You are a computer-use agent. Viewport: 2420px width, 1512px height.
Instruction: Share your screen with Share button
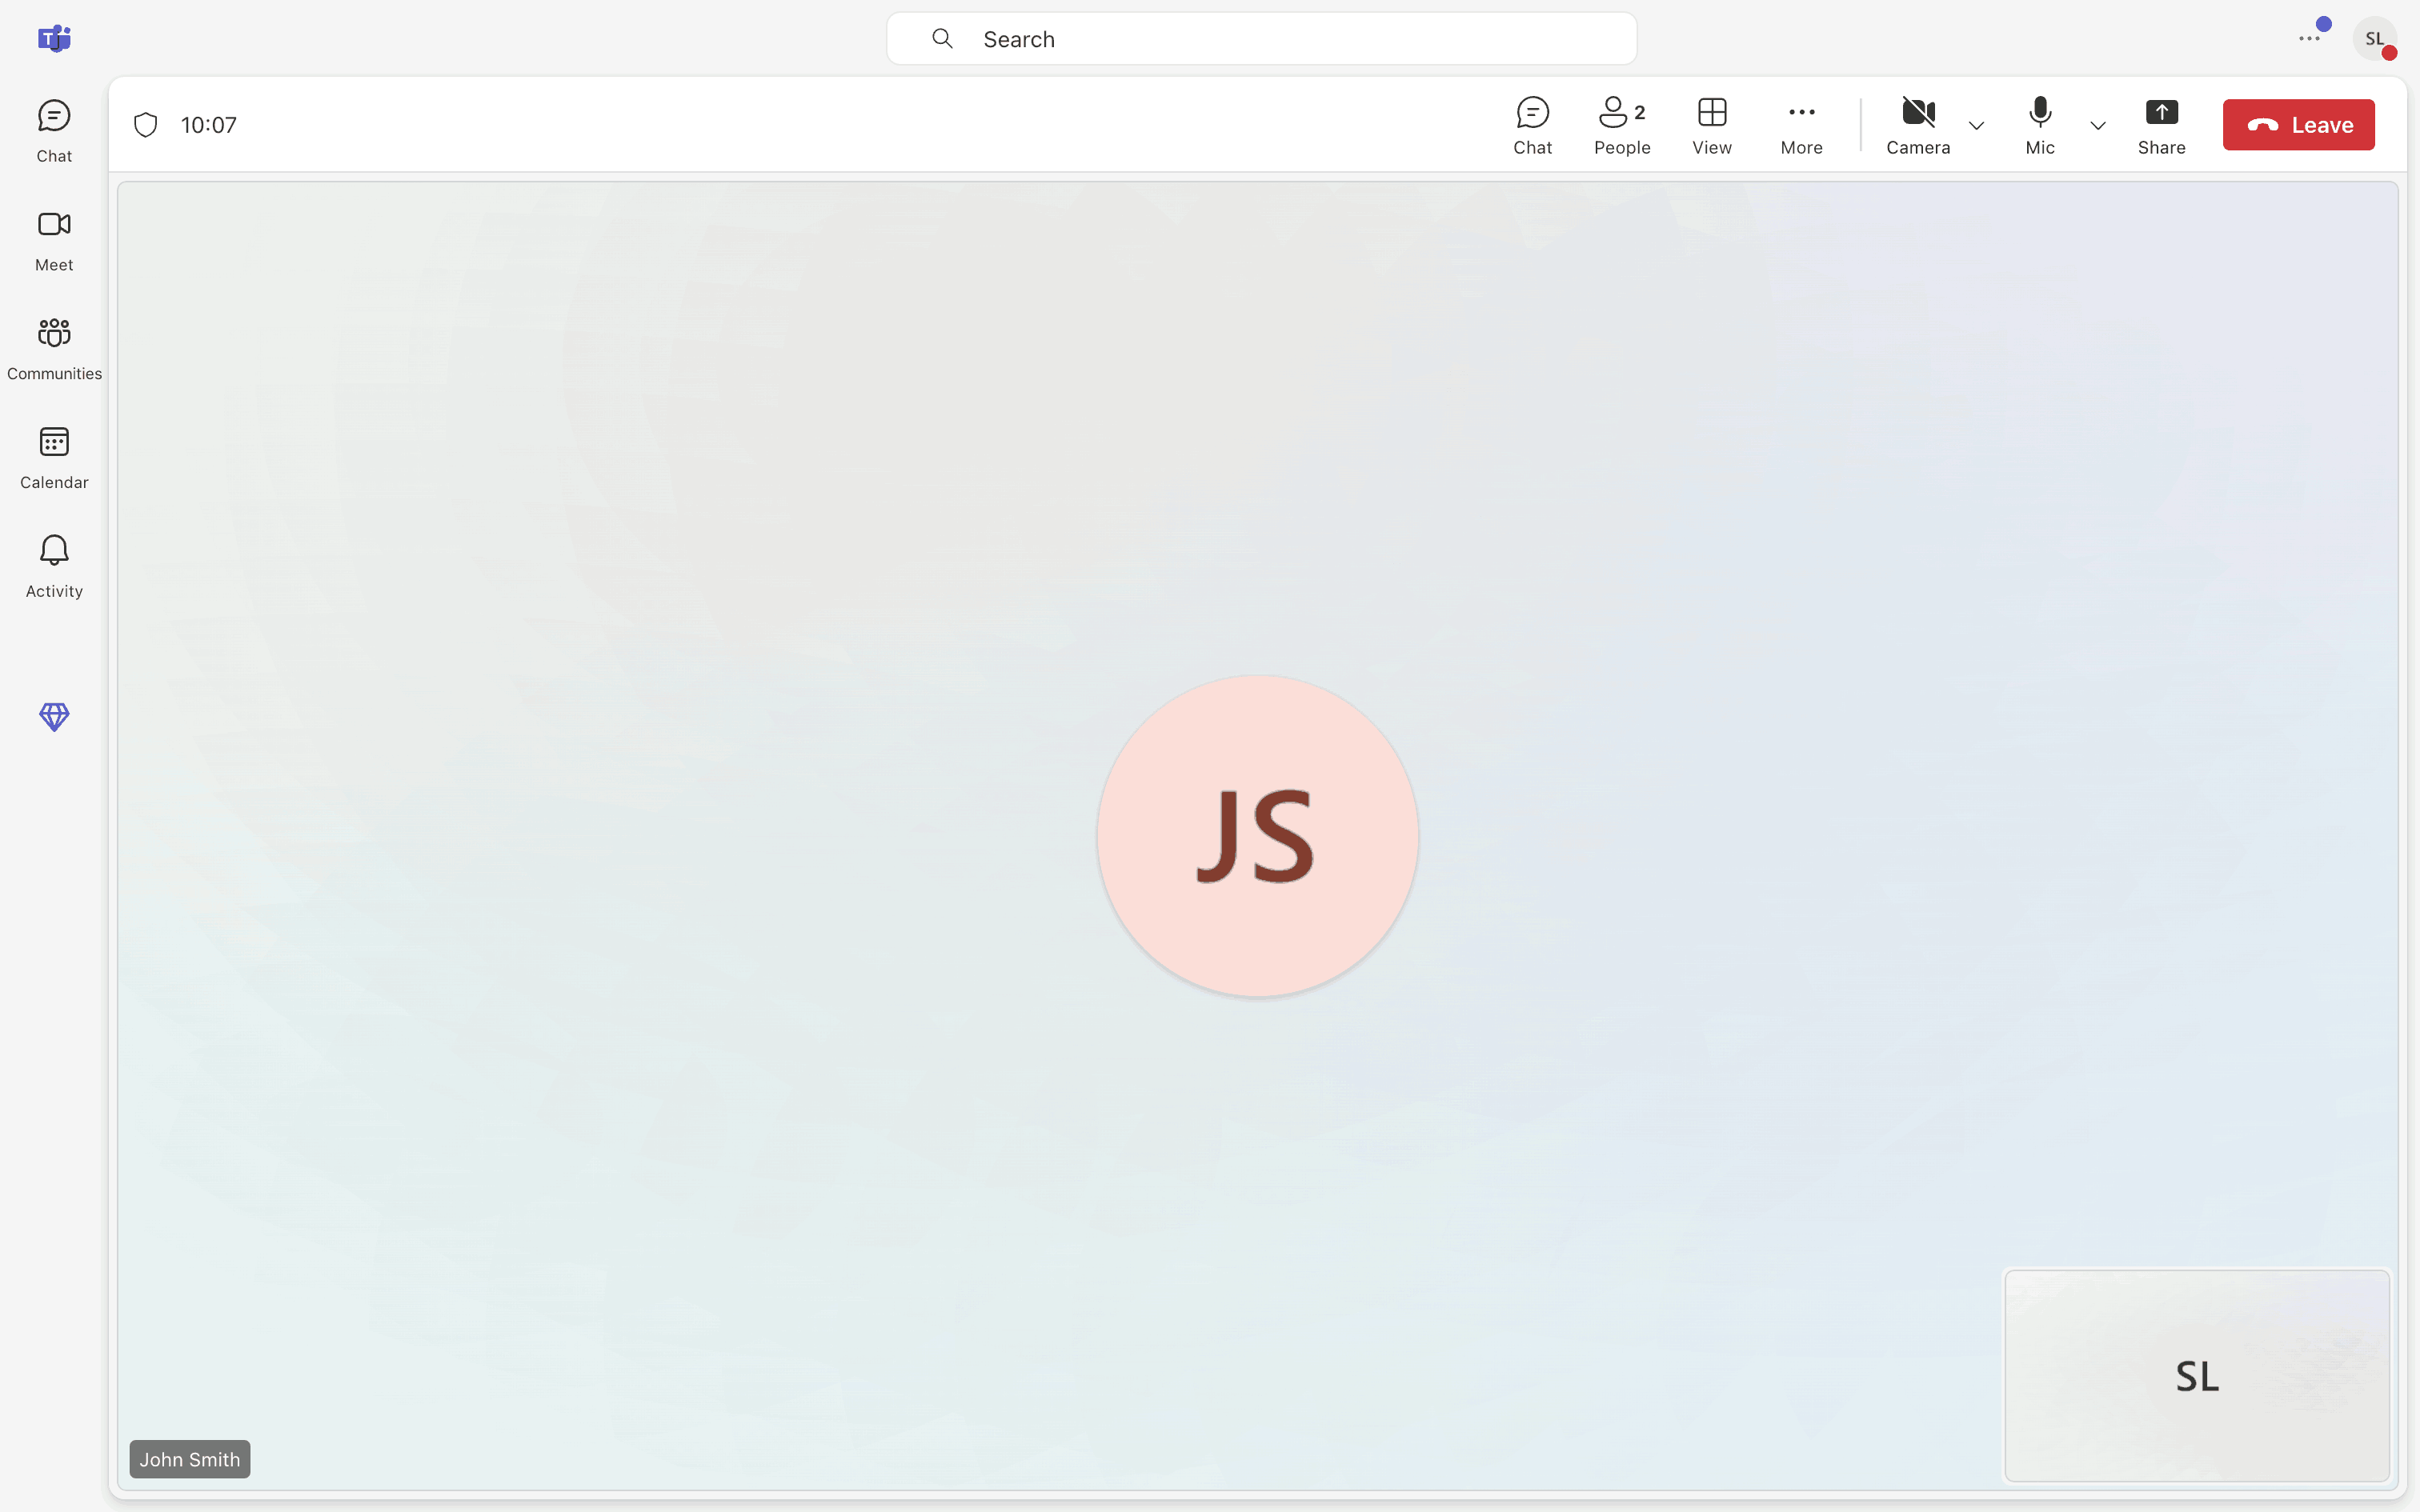click(2161, 125)
